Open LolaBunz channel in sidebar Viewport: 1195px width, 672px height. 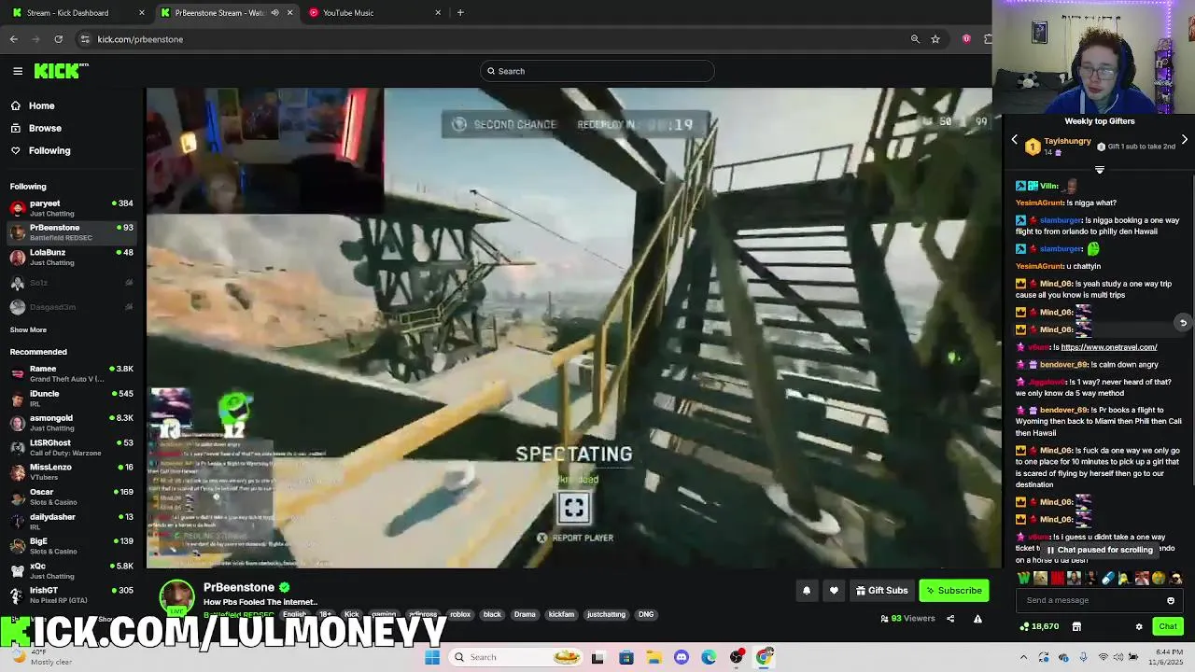pos(71,258)
